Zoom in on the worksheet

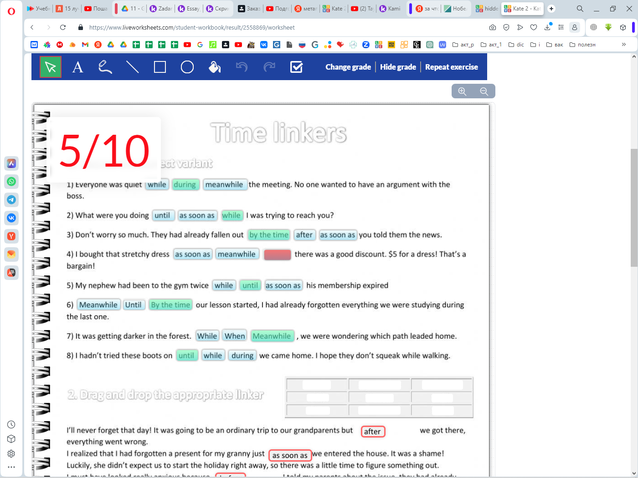point(462,92)
